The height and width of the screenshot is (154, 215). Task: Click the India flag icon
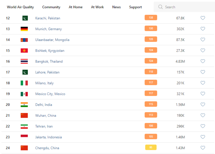pos(24,105)
